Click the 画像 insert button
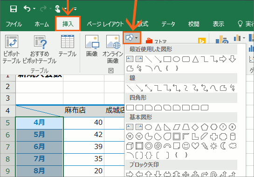Image resolution: width=254 pixels, height=177 pixels. [x=92, y=46]
